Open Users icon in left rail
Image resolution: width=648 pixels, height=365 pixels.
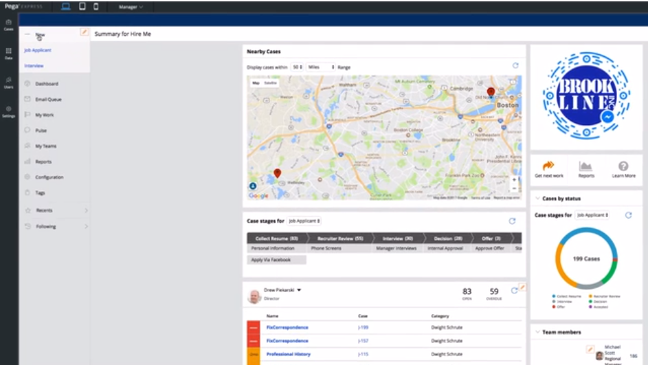click(x=9, y=82)
